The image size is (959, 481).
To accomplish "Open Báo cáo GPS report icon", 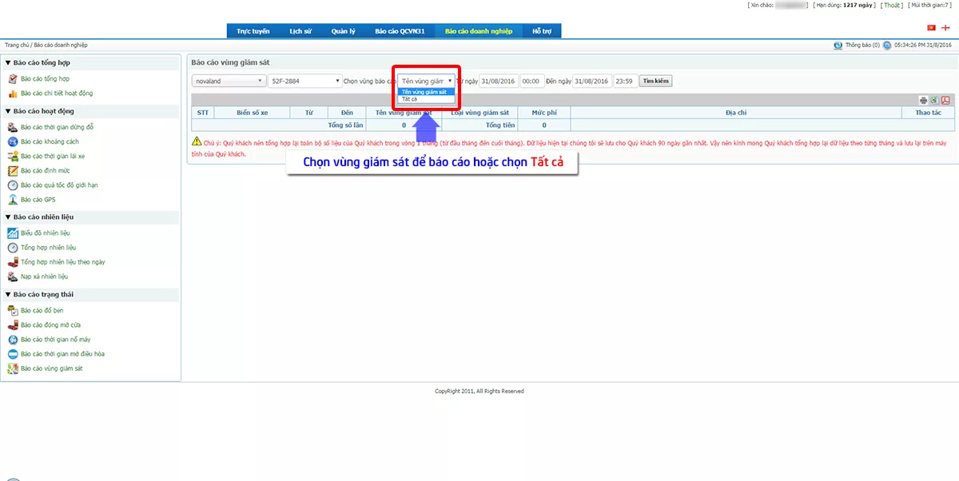I will (13, 199).
